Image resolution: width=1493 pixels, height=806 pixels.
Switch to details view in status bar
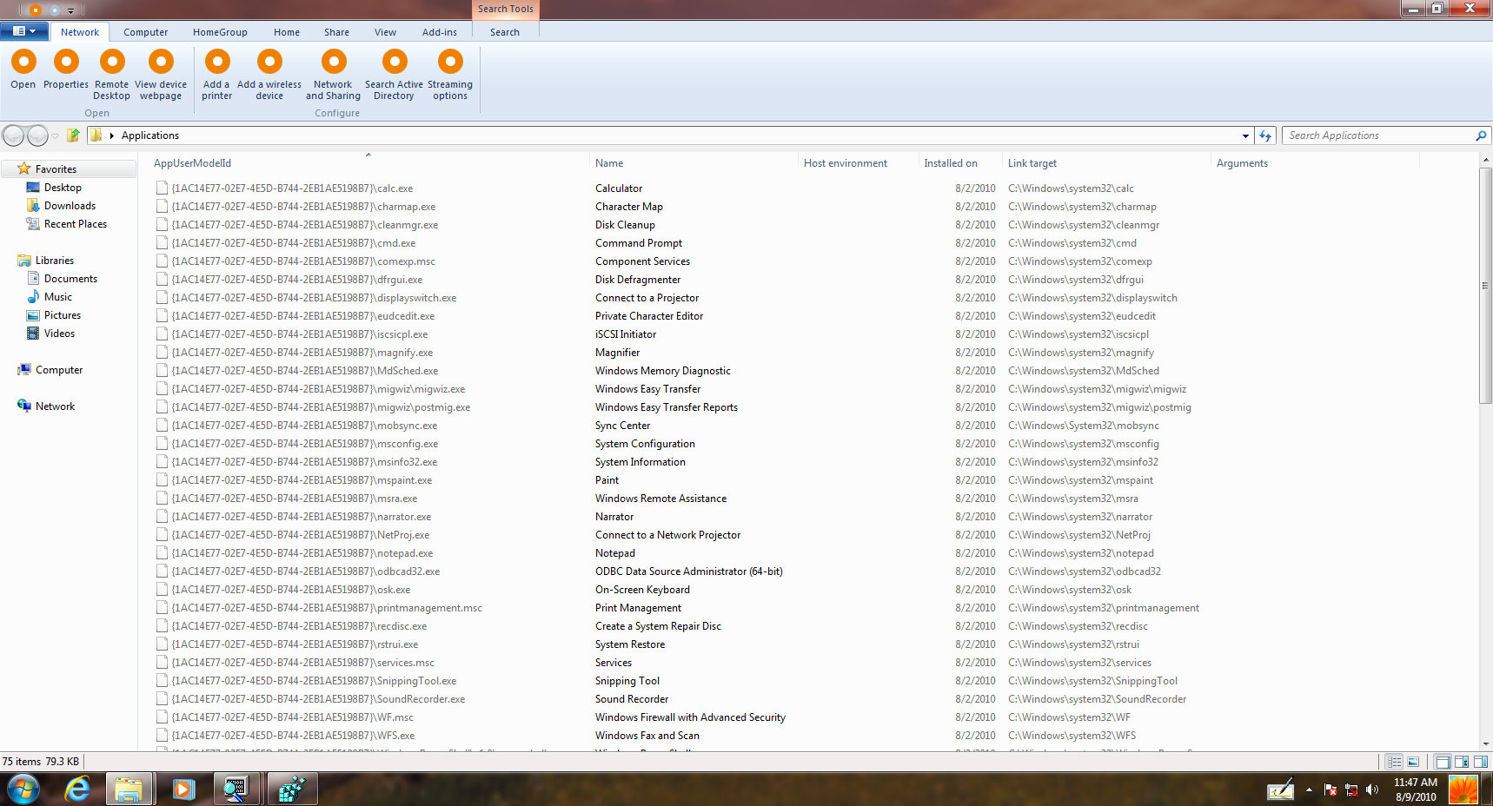click(x=1395, y=762)
